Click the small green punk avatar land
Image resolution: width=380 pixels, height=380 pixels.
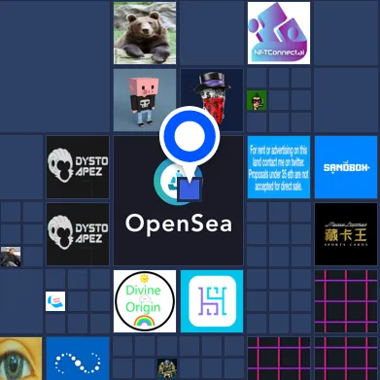pos(257,100)
